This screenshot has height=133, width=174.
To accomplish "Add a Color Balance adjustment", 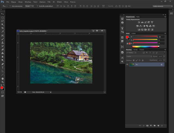I will [x=141, y=26].
